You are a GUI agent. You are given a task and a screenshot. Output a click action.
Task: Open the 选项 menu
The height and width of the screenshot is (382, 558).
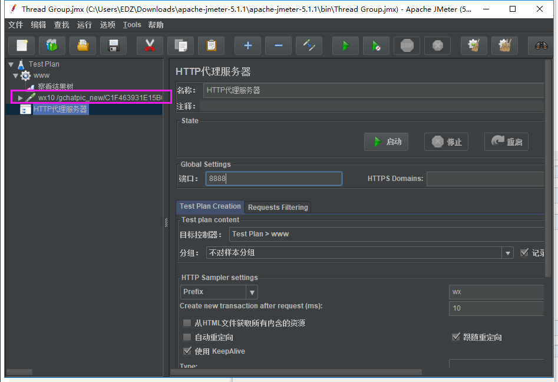click(x=107, y=25)
